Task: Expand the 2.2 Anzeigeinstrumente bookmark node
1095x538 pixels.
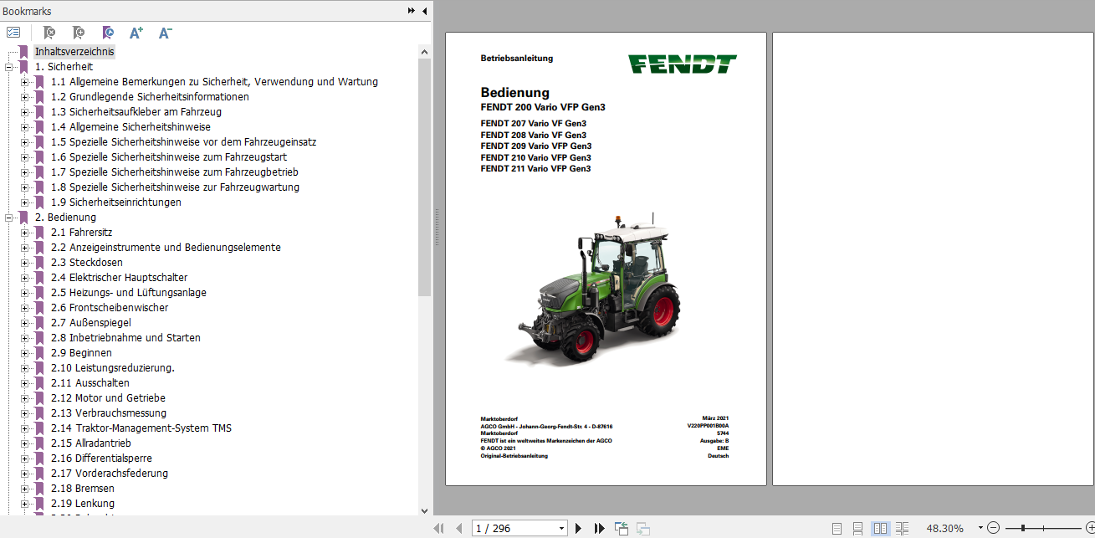Action: 24,248
